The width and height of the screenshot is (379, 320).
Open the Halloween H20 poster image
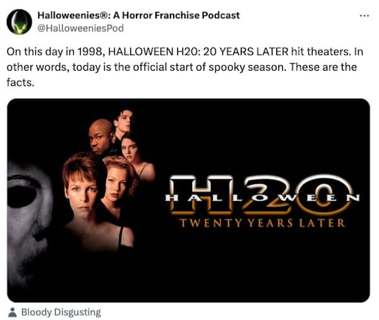(x=188, y=200)
